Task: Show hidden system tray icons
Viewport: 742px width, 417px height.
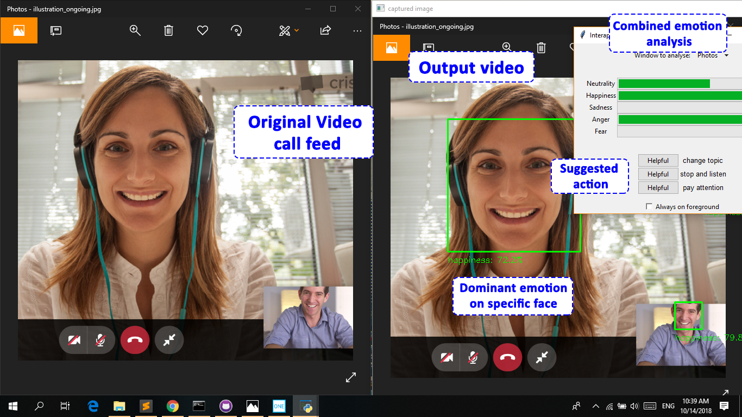Action: (596, 406)
